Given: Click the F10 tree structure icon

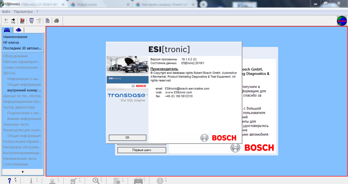Looking at the screenshot, I should click(x=39, y=21).
